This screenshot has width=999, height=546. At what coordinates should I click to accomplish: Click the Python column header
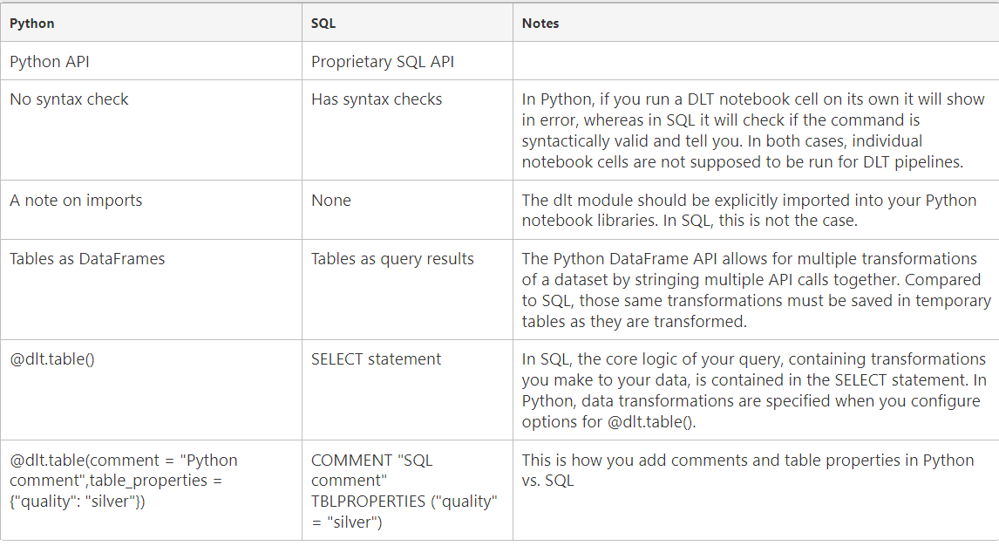click(151, 23)
